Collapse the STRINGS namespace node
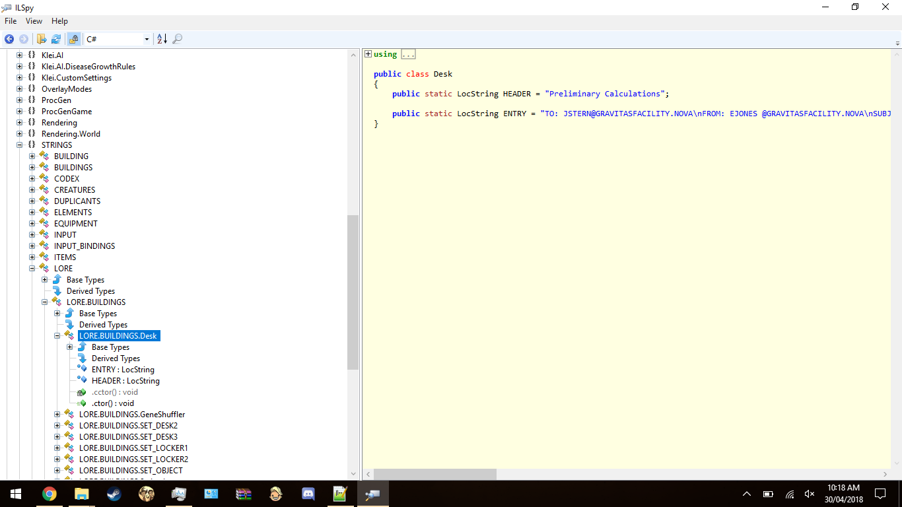Screen dimensions: 902x507 [x=20, y=145]
